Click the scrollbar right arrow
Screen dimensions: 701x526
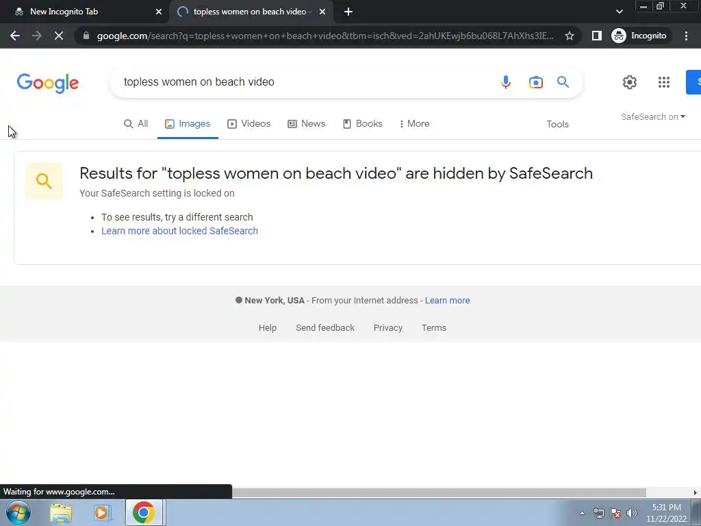click(x=696, y=492)
